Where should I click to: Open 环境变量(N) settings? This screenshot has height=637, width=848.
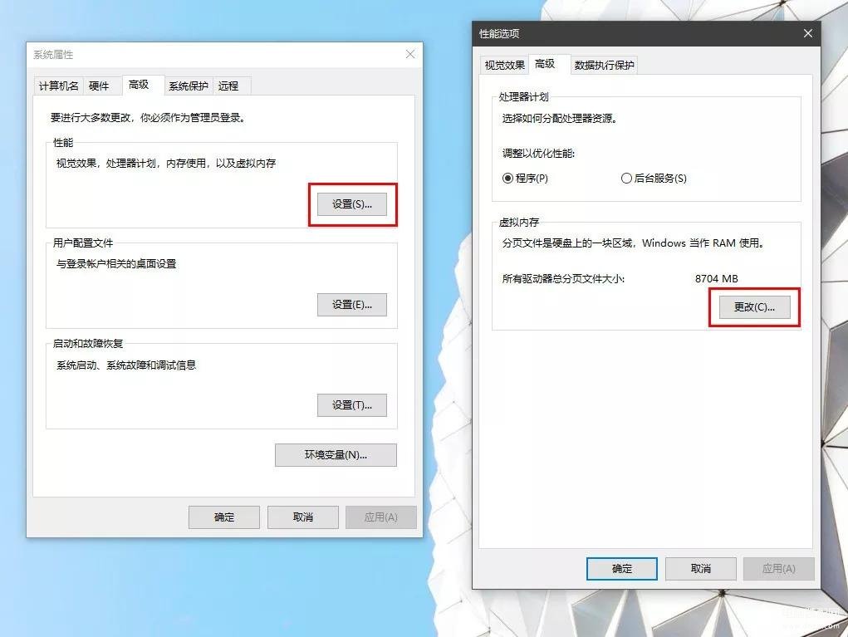pos(336,455)
